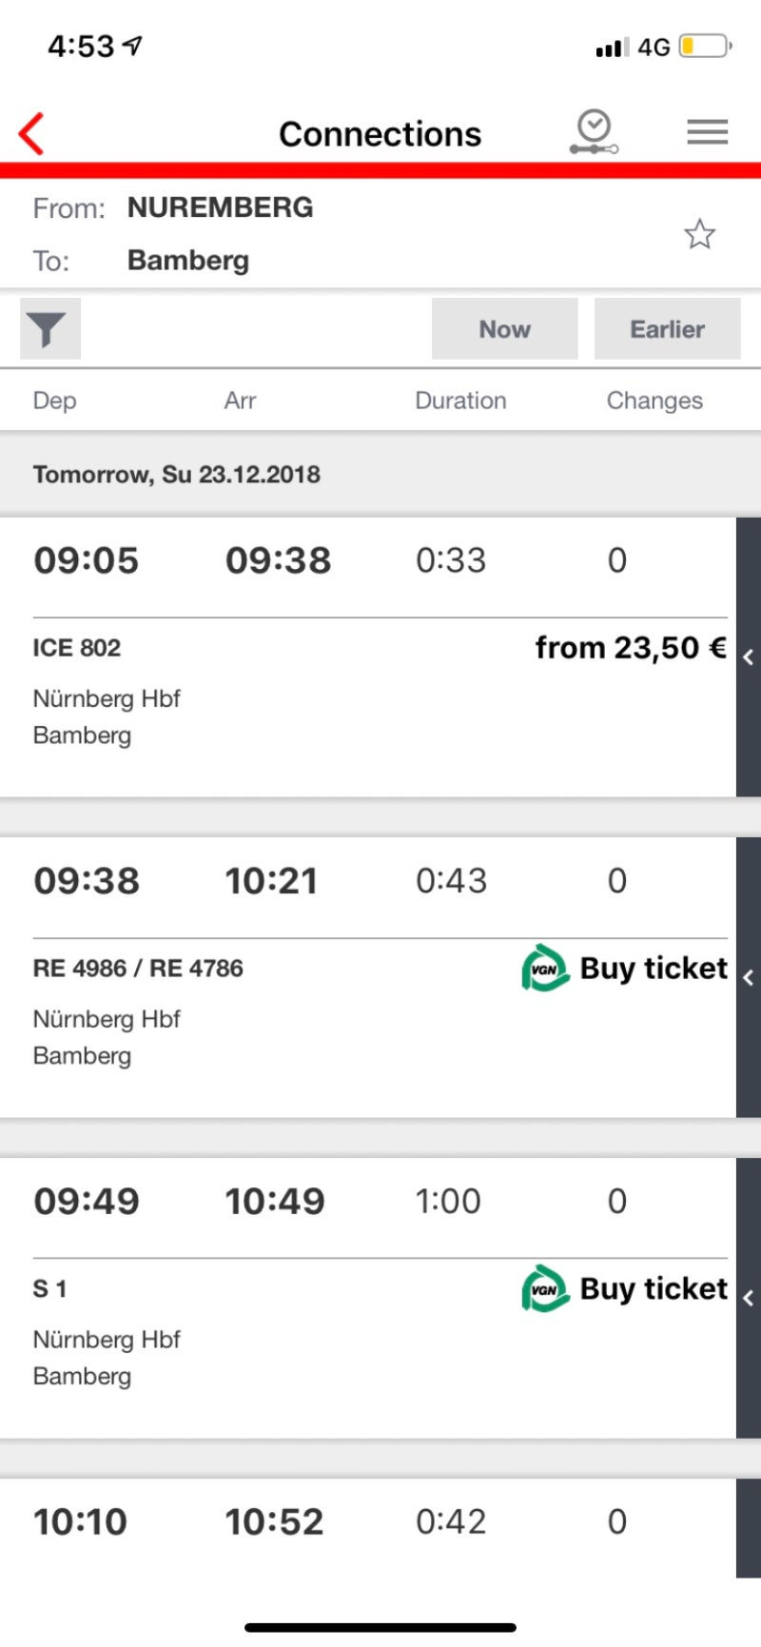Edit the To field Bamberg
The height and width of the screenshot is (1647, 761).
(x=188, y=261)
